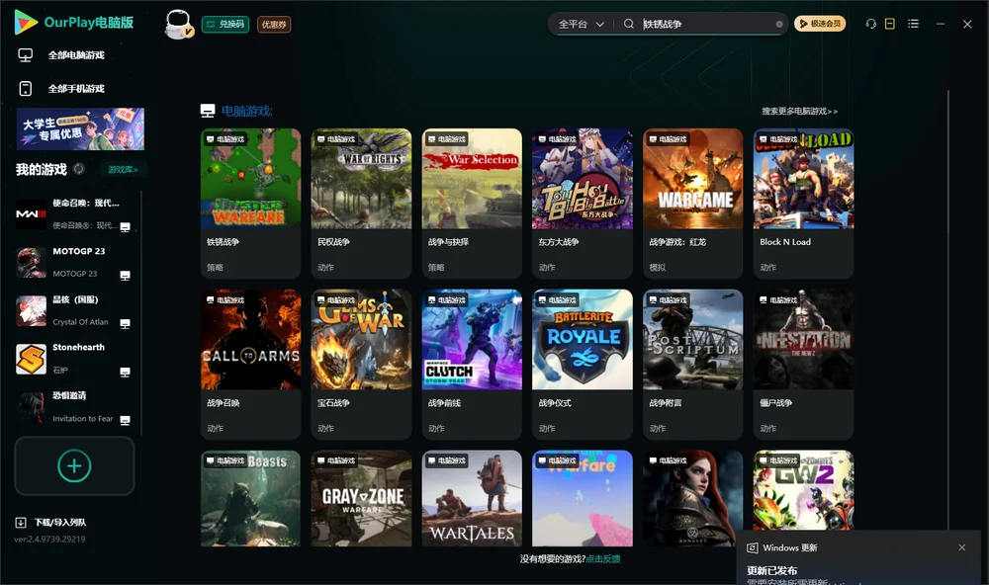989x585 pixels.
Task: Open 晶核 (国服) in my games
Action: pos(76,310)
